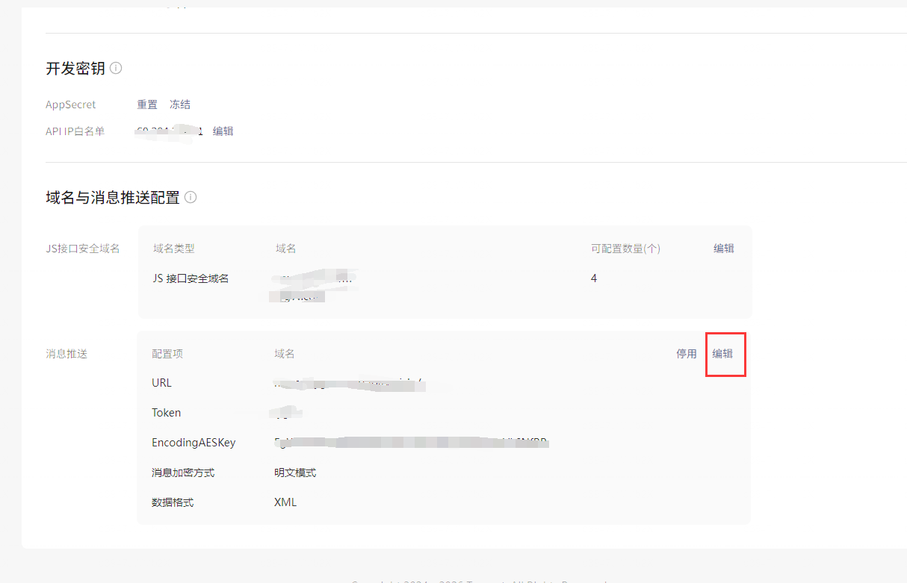
Task: Select the configurable count value 4
Action: 594,278
